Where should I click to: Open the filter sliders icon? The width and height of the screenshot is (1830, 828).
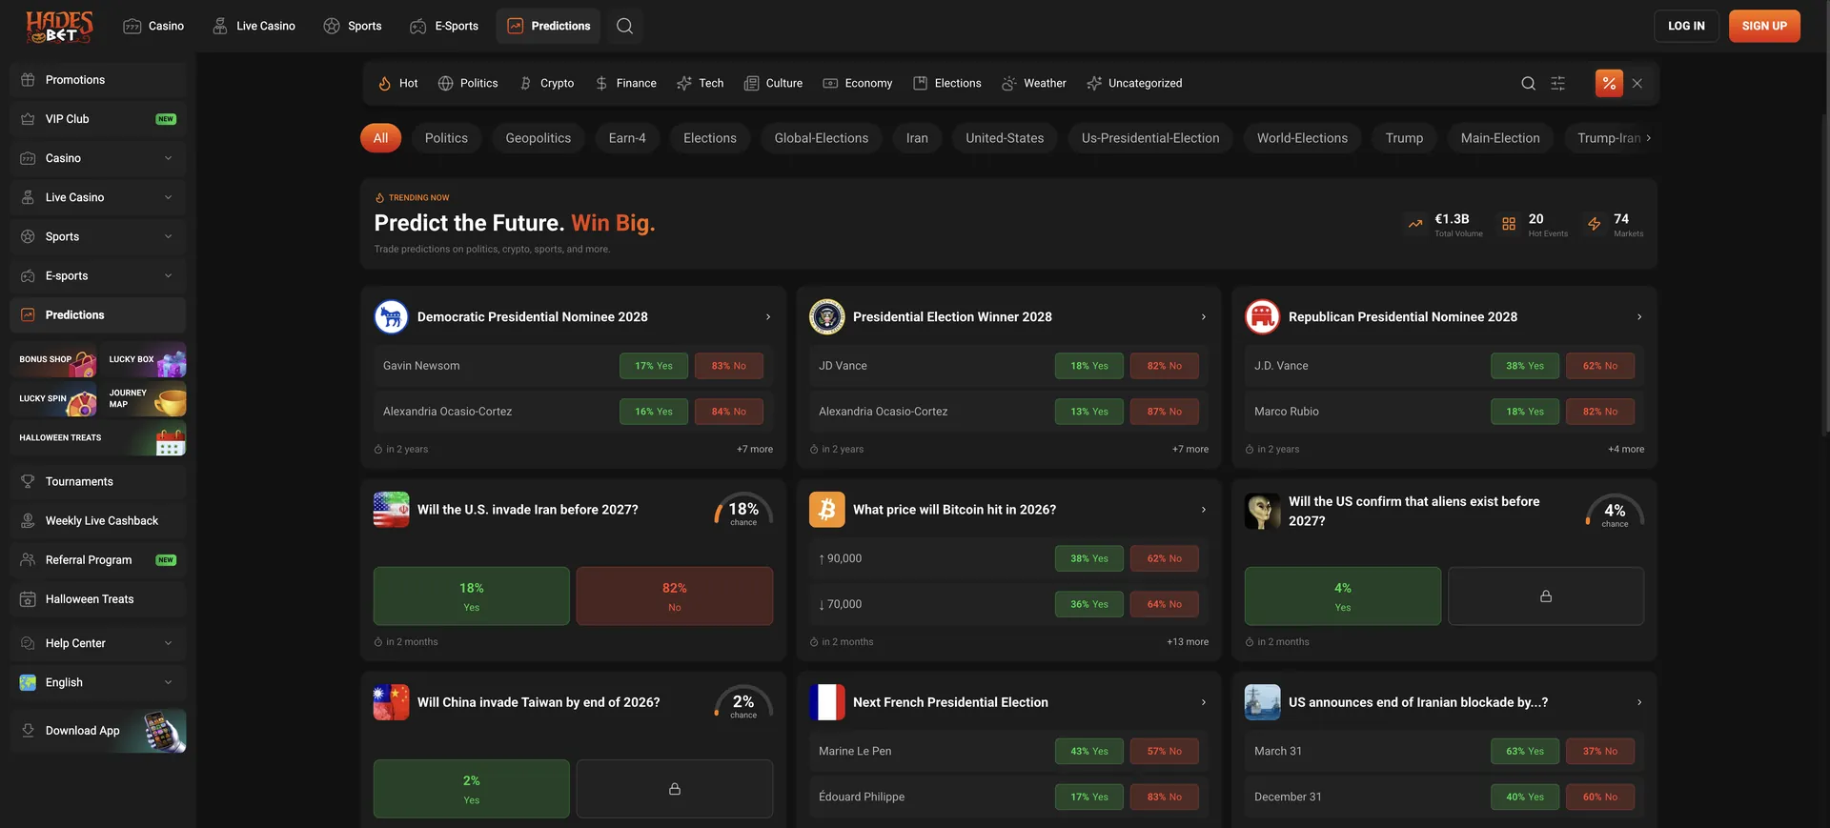[1557, 83]
